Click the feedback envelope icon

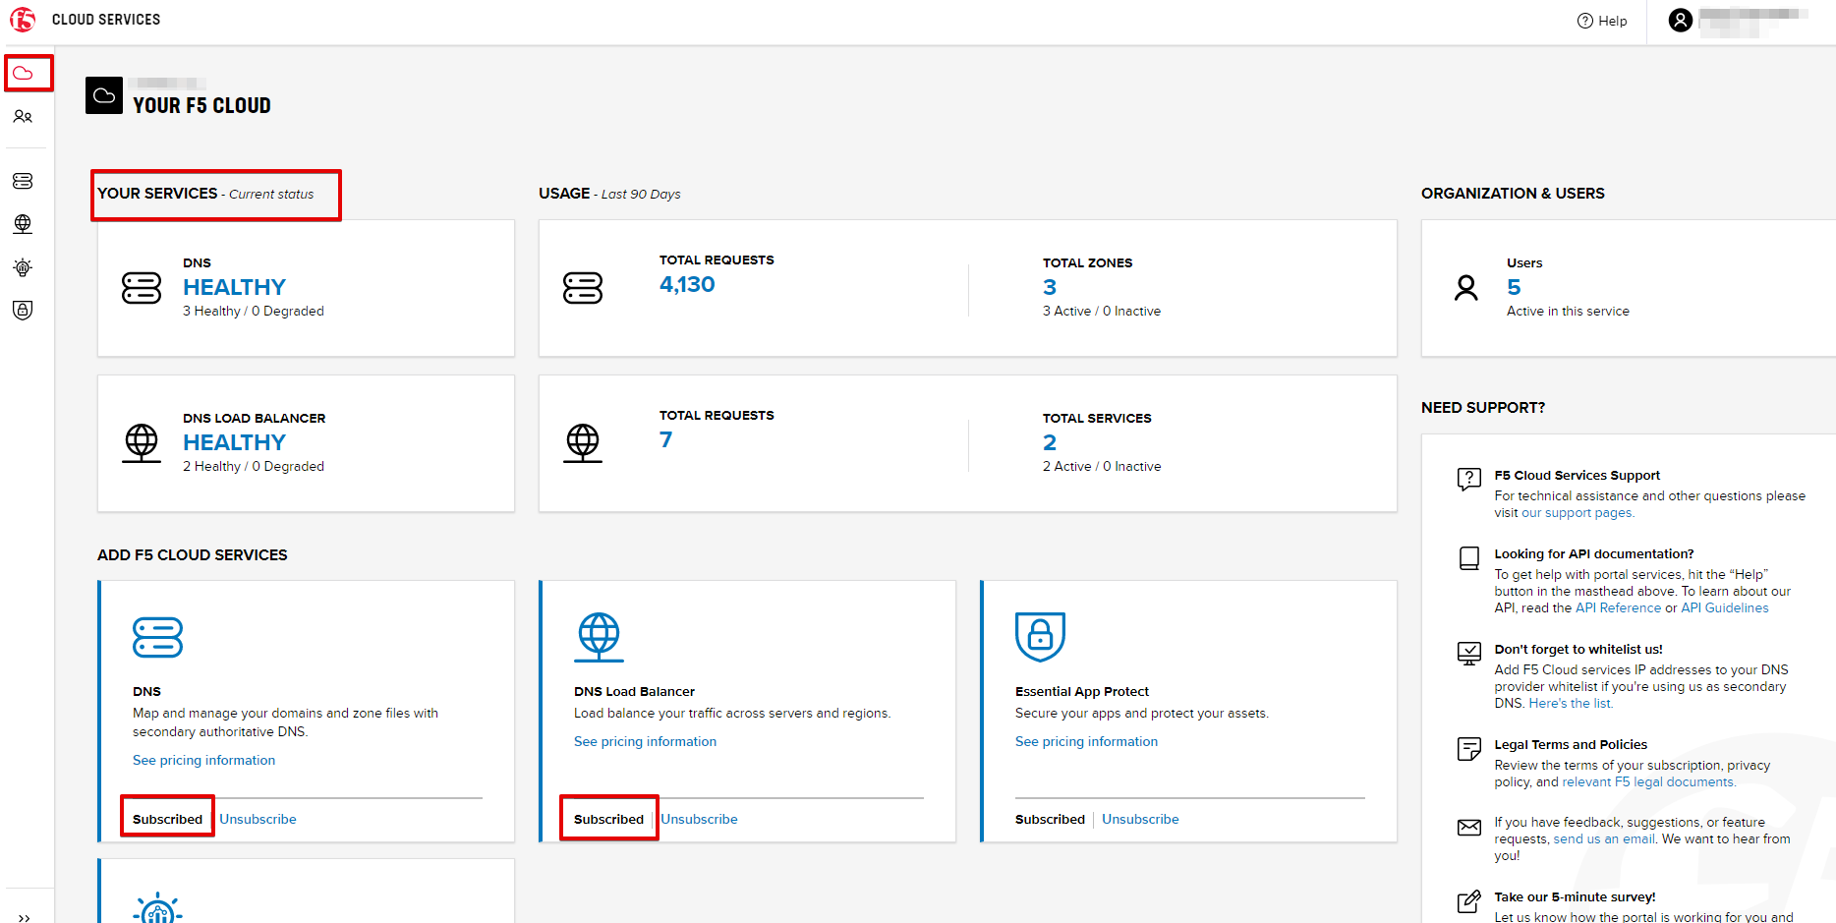pos(1468,828)
